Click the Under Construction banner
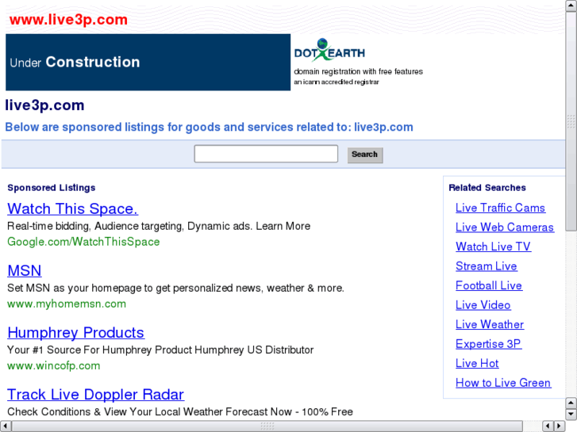This screenshot has width=577, height=432. click(x=148, y=62)
